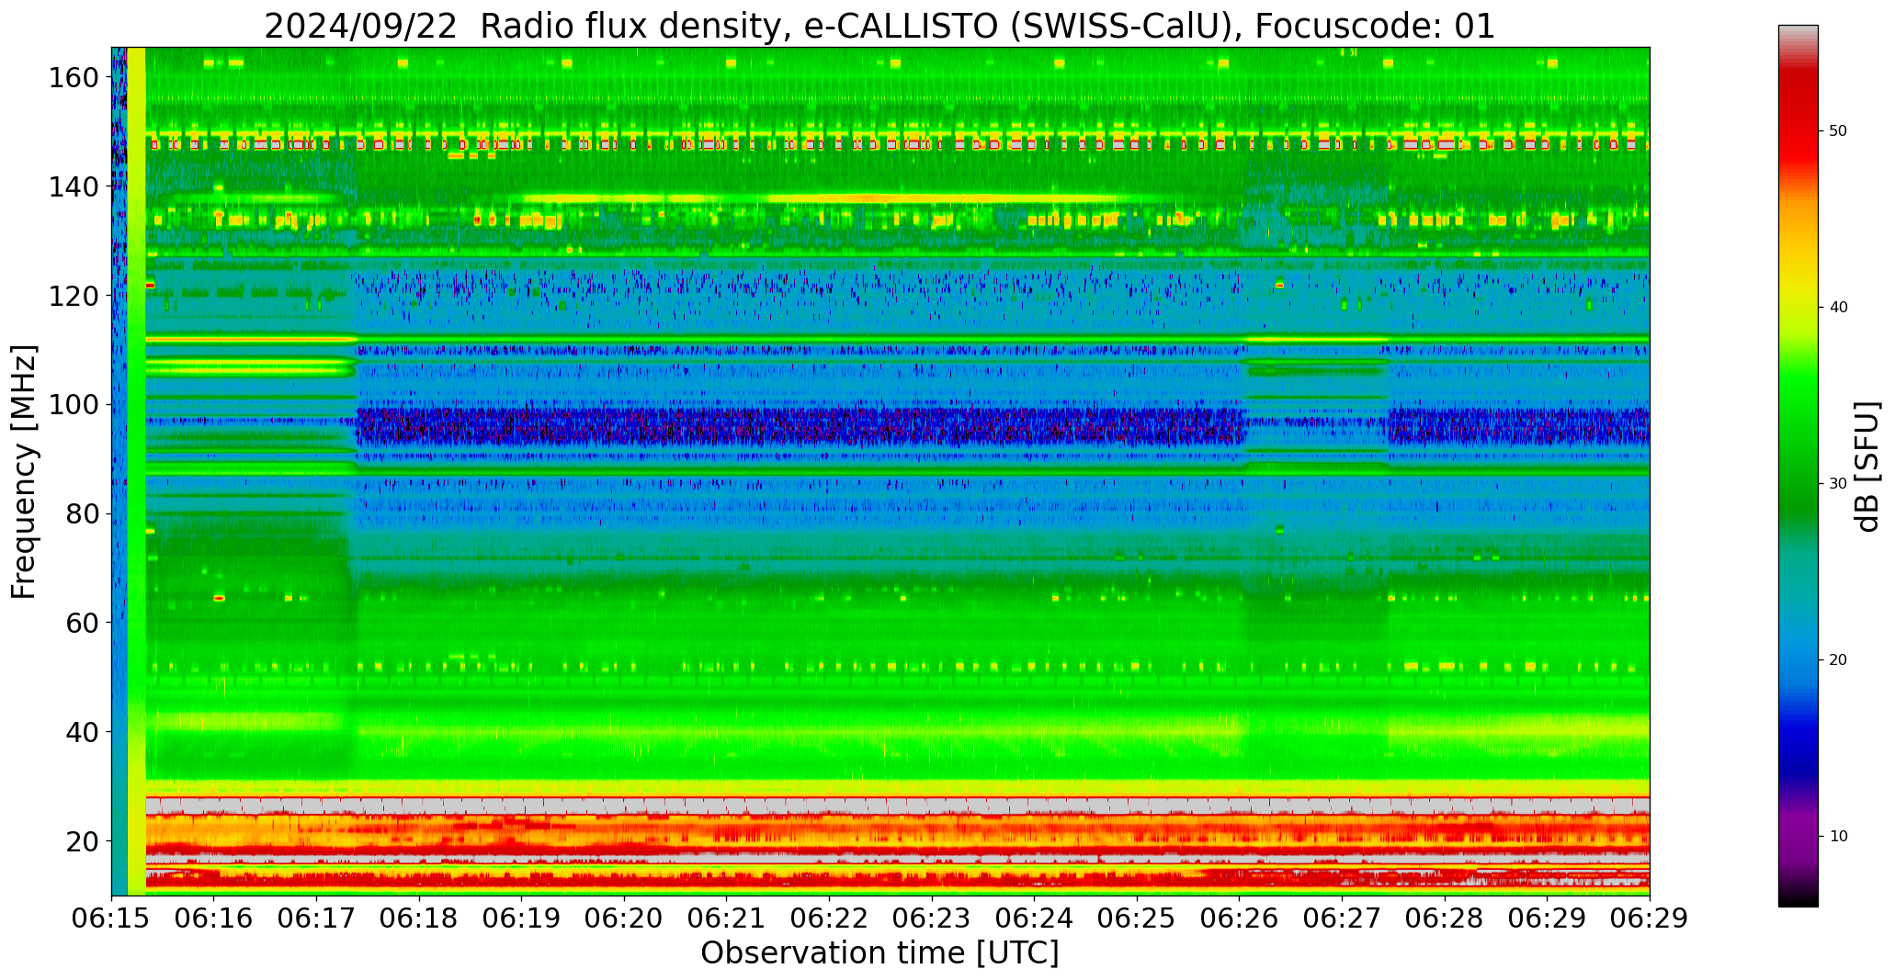Click the 140 frequency tick label
Image resolution: width=1895 pixels, height=980 pixels.
coord(74,187)
